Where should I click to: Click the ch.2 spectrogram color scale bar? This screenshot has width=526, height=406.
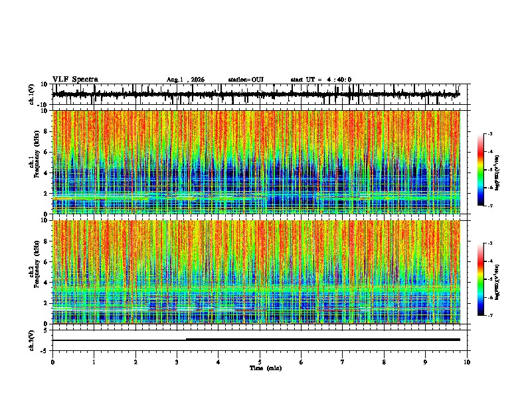point(481,279)
